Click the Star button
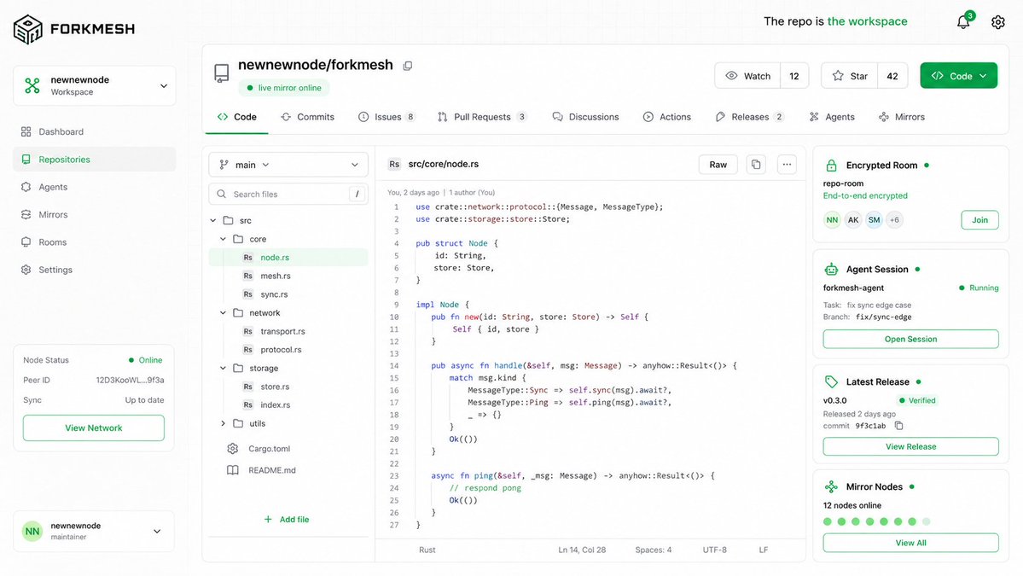The height and width of the screenshot is (576, 1023). pyautogui.click(x=850, y=76)
